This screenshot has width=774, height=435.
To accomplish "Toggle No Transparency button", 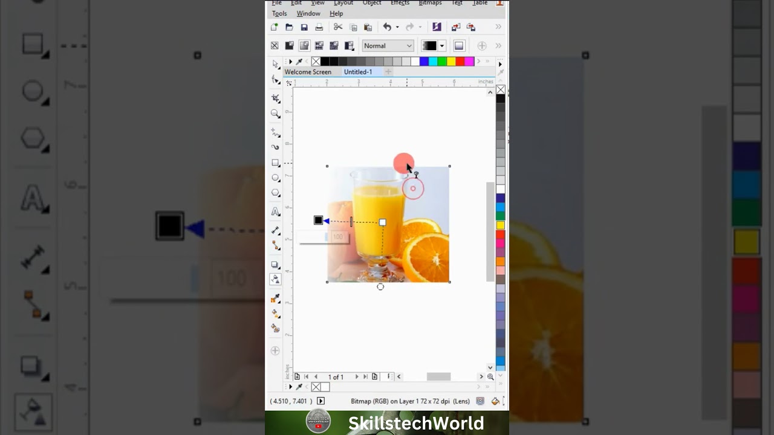I will (275, 46).
